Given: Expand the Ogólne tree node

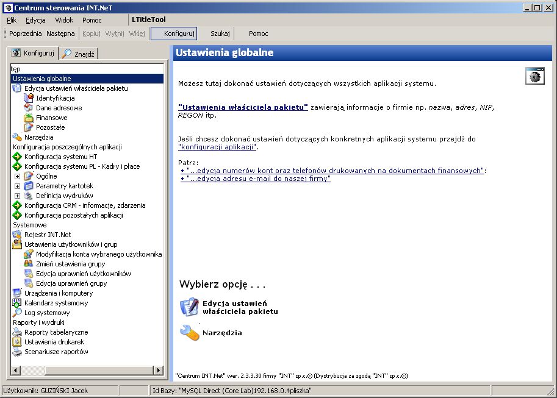Looking at the screenshot, I should click(x=17, y=176).
